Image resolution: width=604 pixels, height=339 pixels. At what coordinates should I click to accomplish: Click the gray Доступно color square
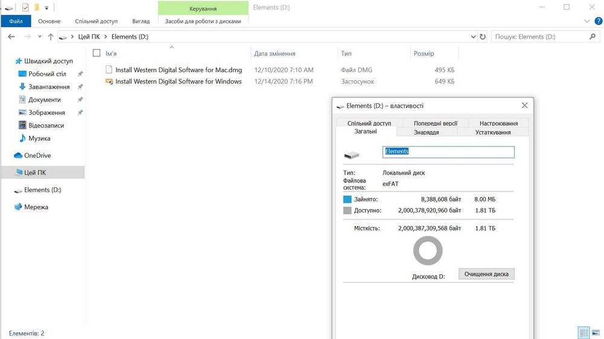[347, 210]
